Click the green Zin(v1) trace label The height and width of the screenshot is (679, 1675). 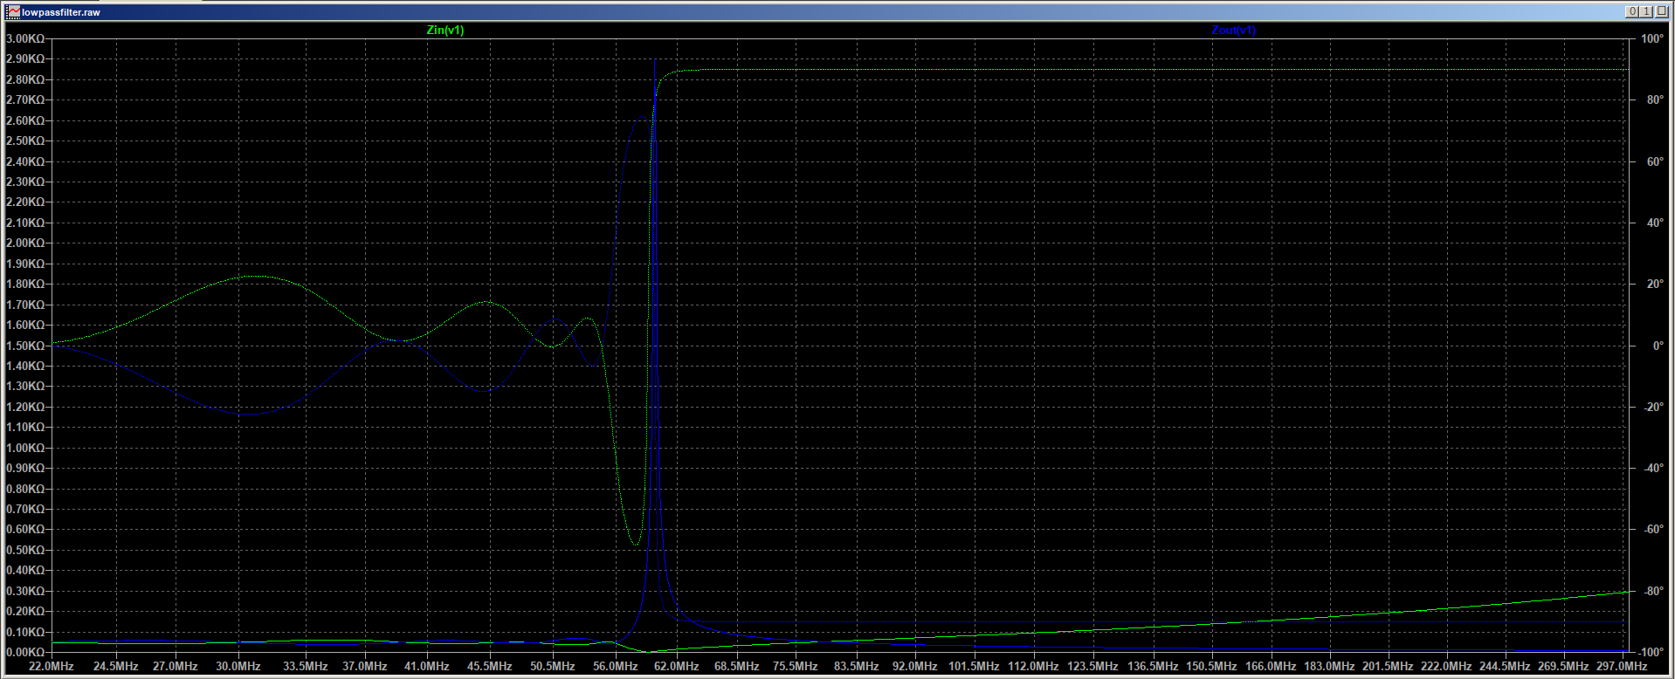445,30
